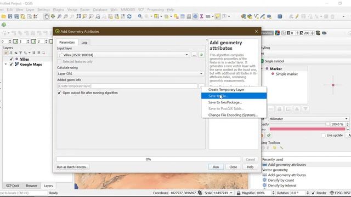351x197 pixels.
Task: Expand the Google Maps layer tree arrow
Action: tap(5, 65)
